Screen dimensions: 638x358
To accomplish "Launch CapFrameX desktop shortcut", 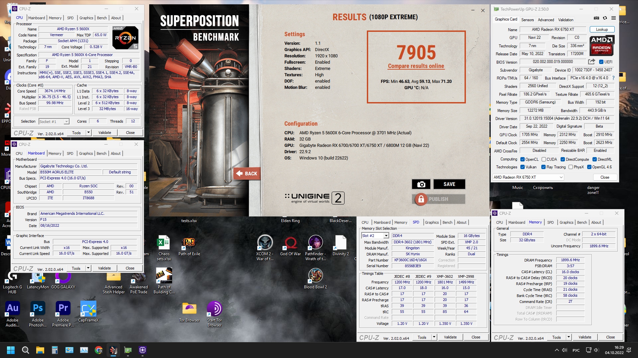I will coord(88,312).
